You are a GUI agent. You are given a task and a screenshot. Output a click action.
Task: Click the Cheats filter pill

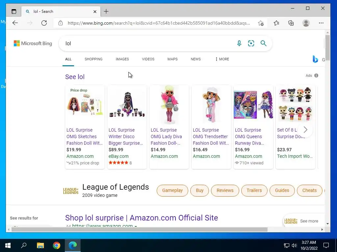tap(309, 191)
